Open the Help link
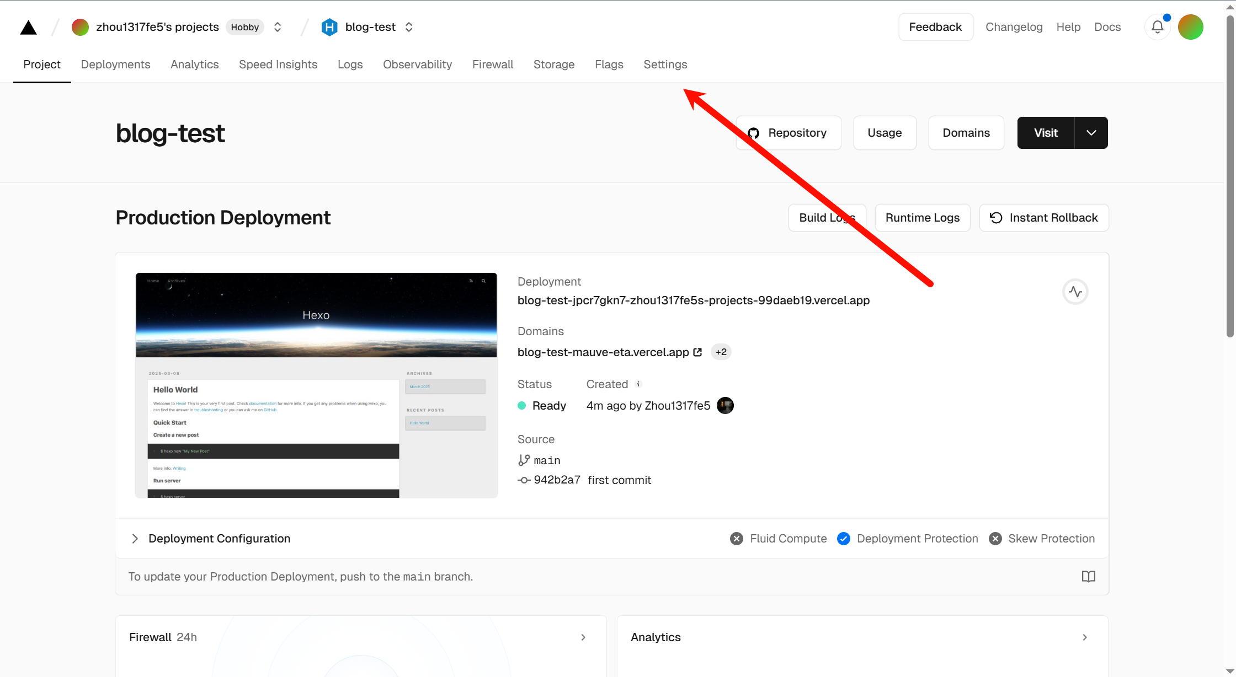The image size is (1236, 677). click(x=1068, y=27)
